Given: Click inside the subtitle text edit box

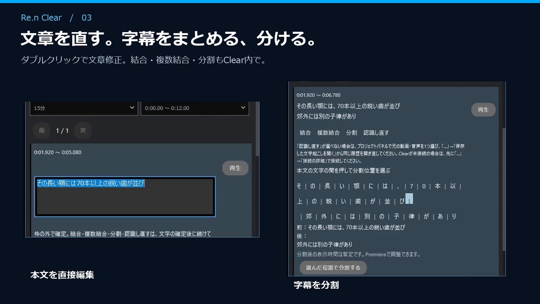Looking at the screenshot, I should [125, 196].
